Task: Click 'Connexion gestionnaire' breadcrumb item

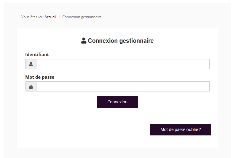Action: point(82,17)
